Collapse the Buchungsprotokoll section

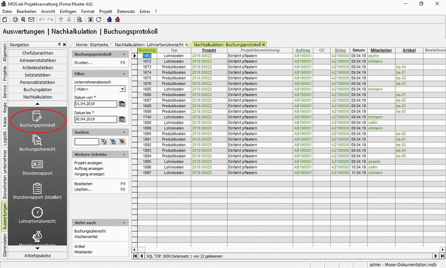pos(124,54)
